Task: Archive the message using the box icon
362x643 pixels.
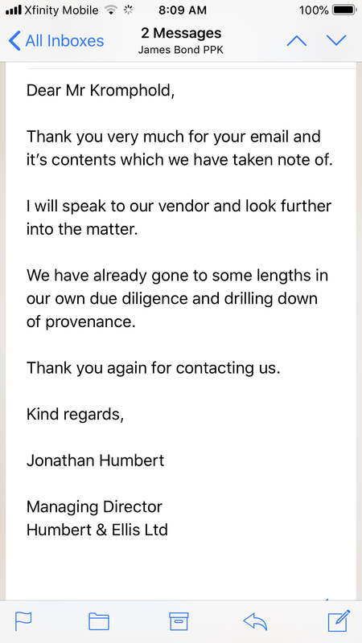Action: (x=179, y=621)
